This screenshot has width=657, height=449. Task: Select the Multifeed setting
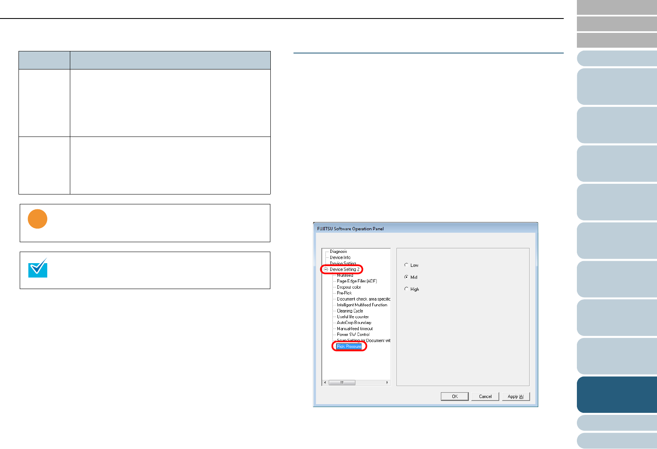click(345, 275)
